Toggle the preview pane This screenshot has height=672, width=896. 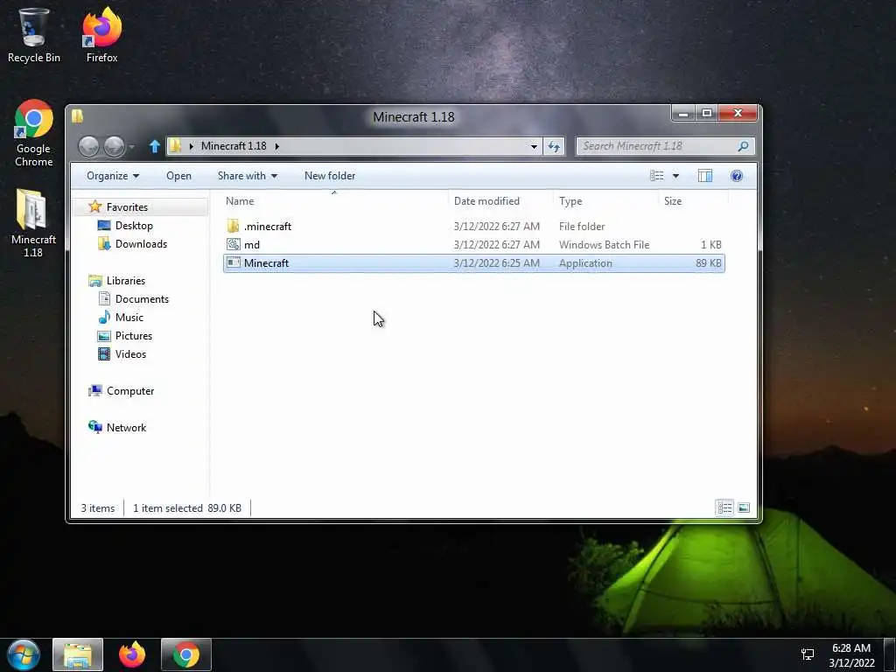[x=705, y=176]
